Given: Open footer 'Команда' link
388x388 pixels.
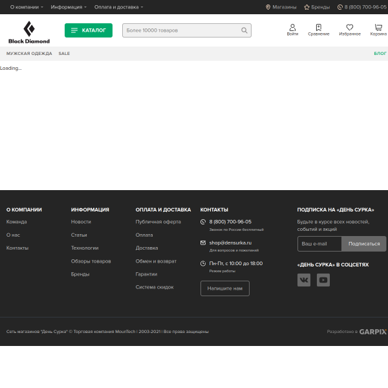Looking at the screenshot, I should click(16, 222).
